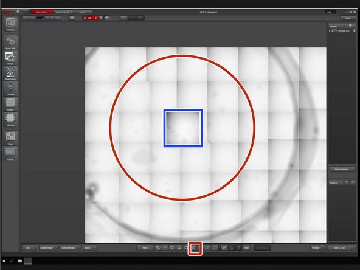The height and width of the screenshot is (270, 360).
Task: Switch to the Analysis tab
Action: click(83, 12)
